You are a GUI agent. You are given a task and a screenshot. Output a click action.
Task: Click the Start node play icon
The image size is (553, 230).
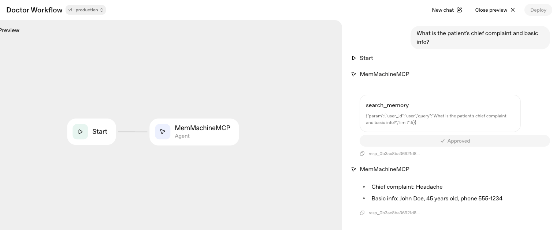click(80, 132)
